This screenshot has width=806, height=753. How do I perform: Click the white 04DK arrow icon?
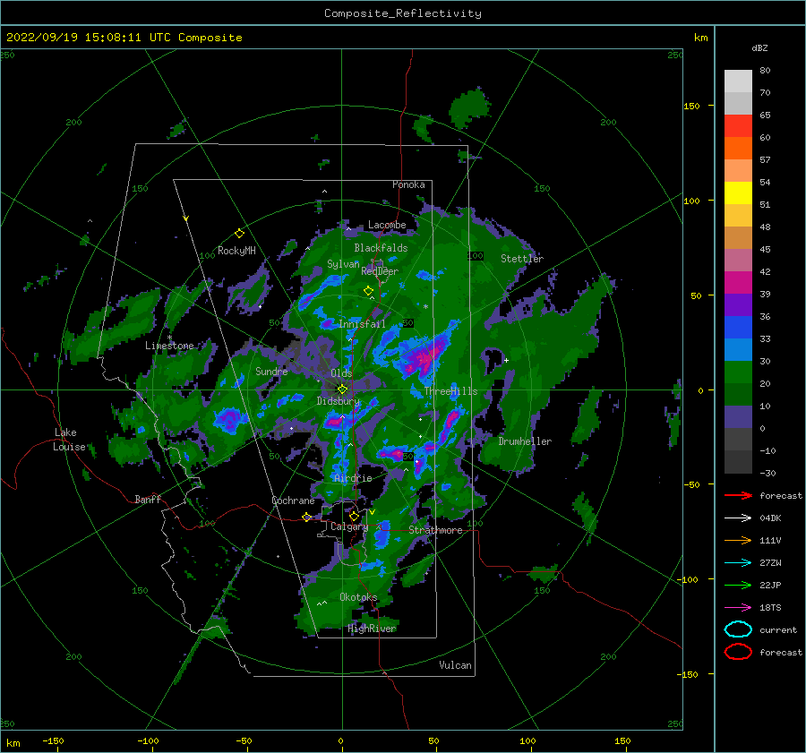[x=738, y=518]
